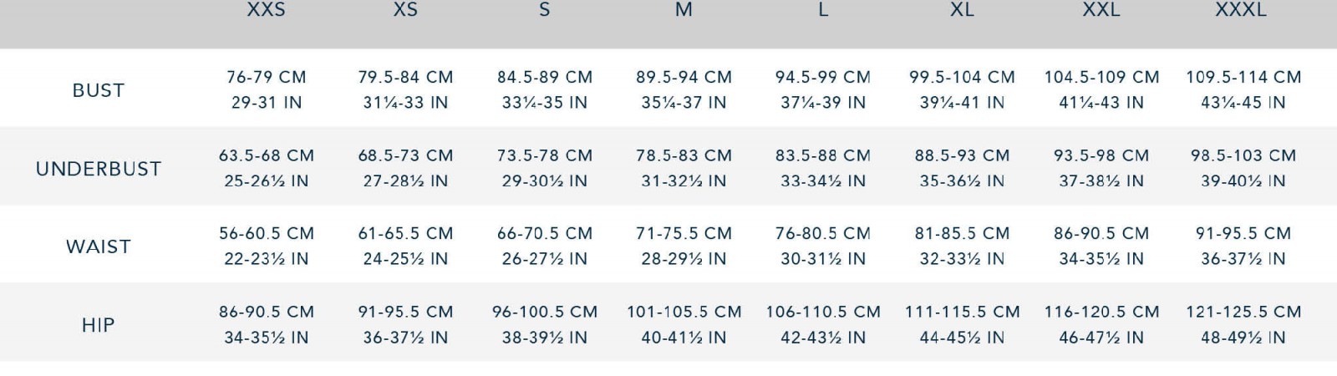Select the 98.5-103 CM underbust measurement

tap(1243, 155)
